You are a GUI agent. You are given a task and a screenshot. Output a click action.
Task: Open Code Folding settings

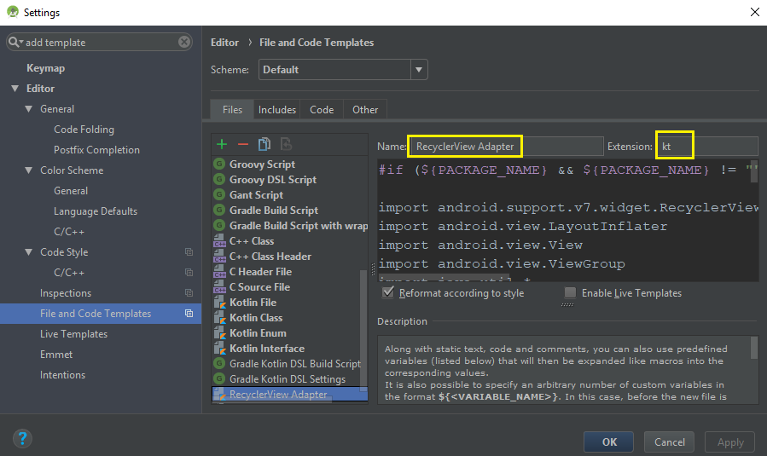(x=84, y=130)
